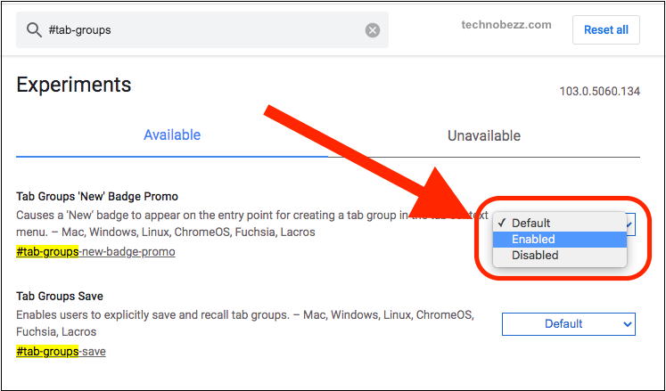Open the Tab Groups Save Default dropdown
The width and height of the screenshot is (666, 391).
tap(569, 324)
